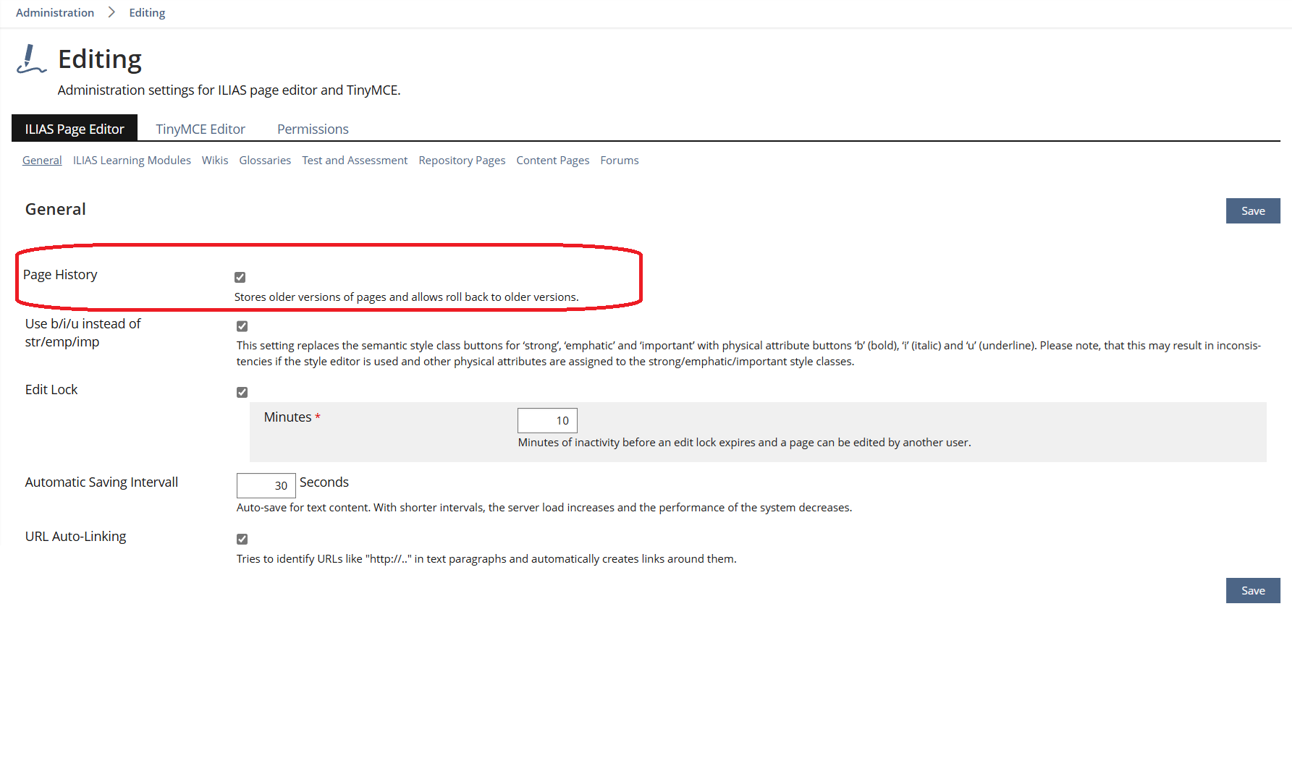
Task: Open the Permissions tab
Action: coord(313,129)
